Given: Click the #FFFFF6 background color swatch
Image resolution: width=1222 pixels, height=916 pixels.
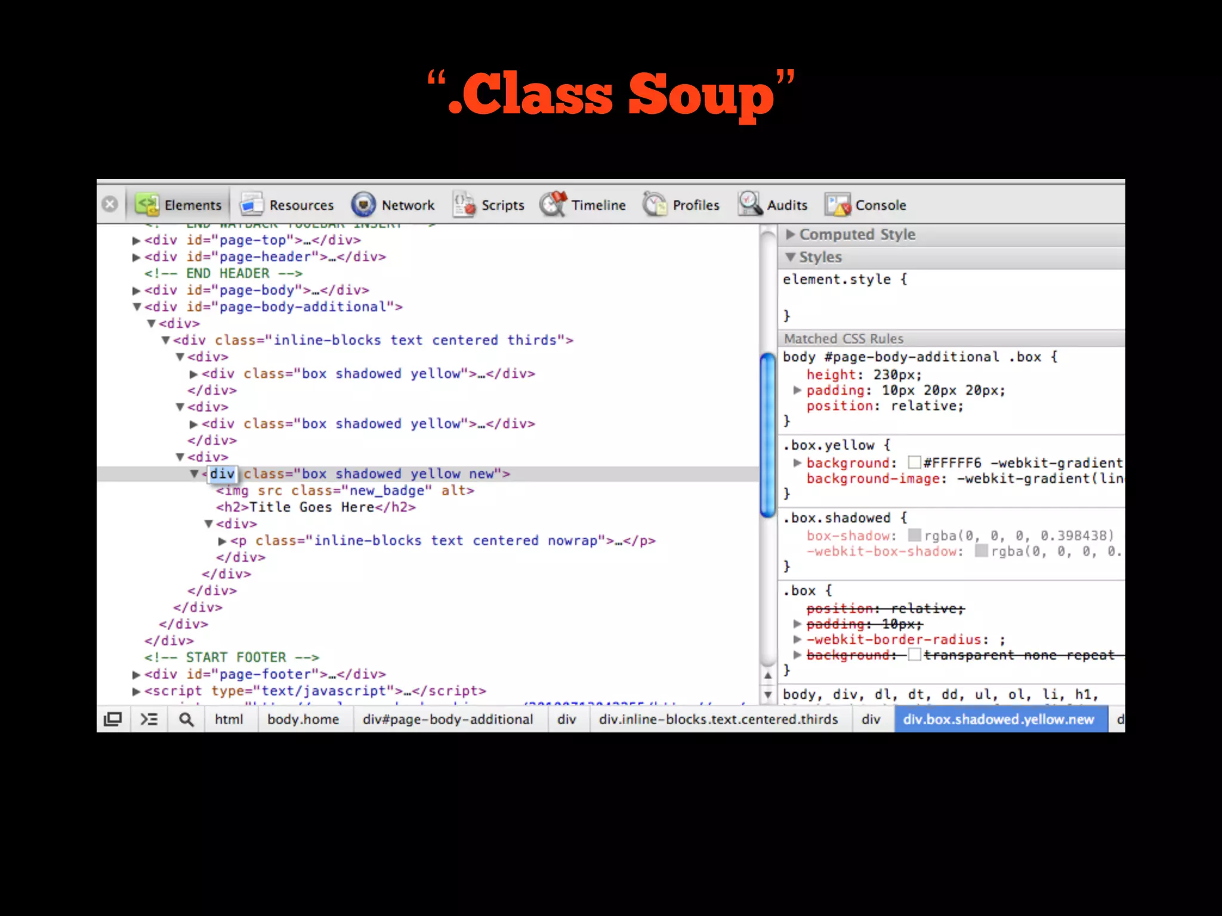Looking at the screenshot, I should tap(914, 462).
